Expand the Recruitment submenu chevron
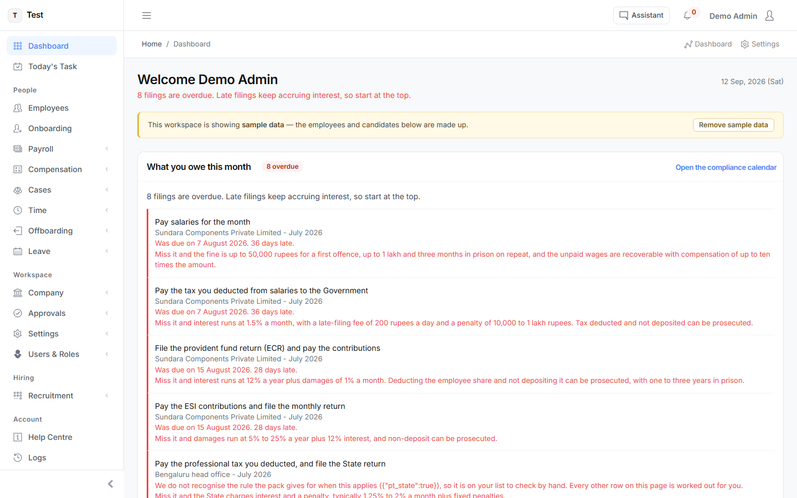This screenshot has width=797, height=498. pos(107,396)
